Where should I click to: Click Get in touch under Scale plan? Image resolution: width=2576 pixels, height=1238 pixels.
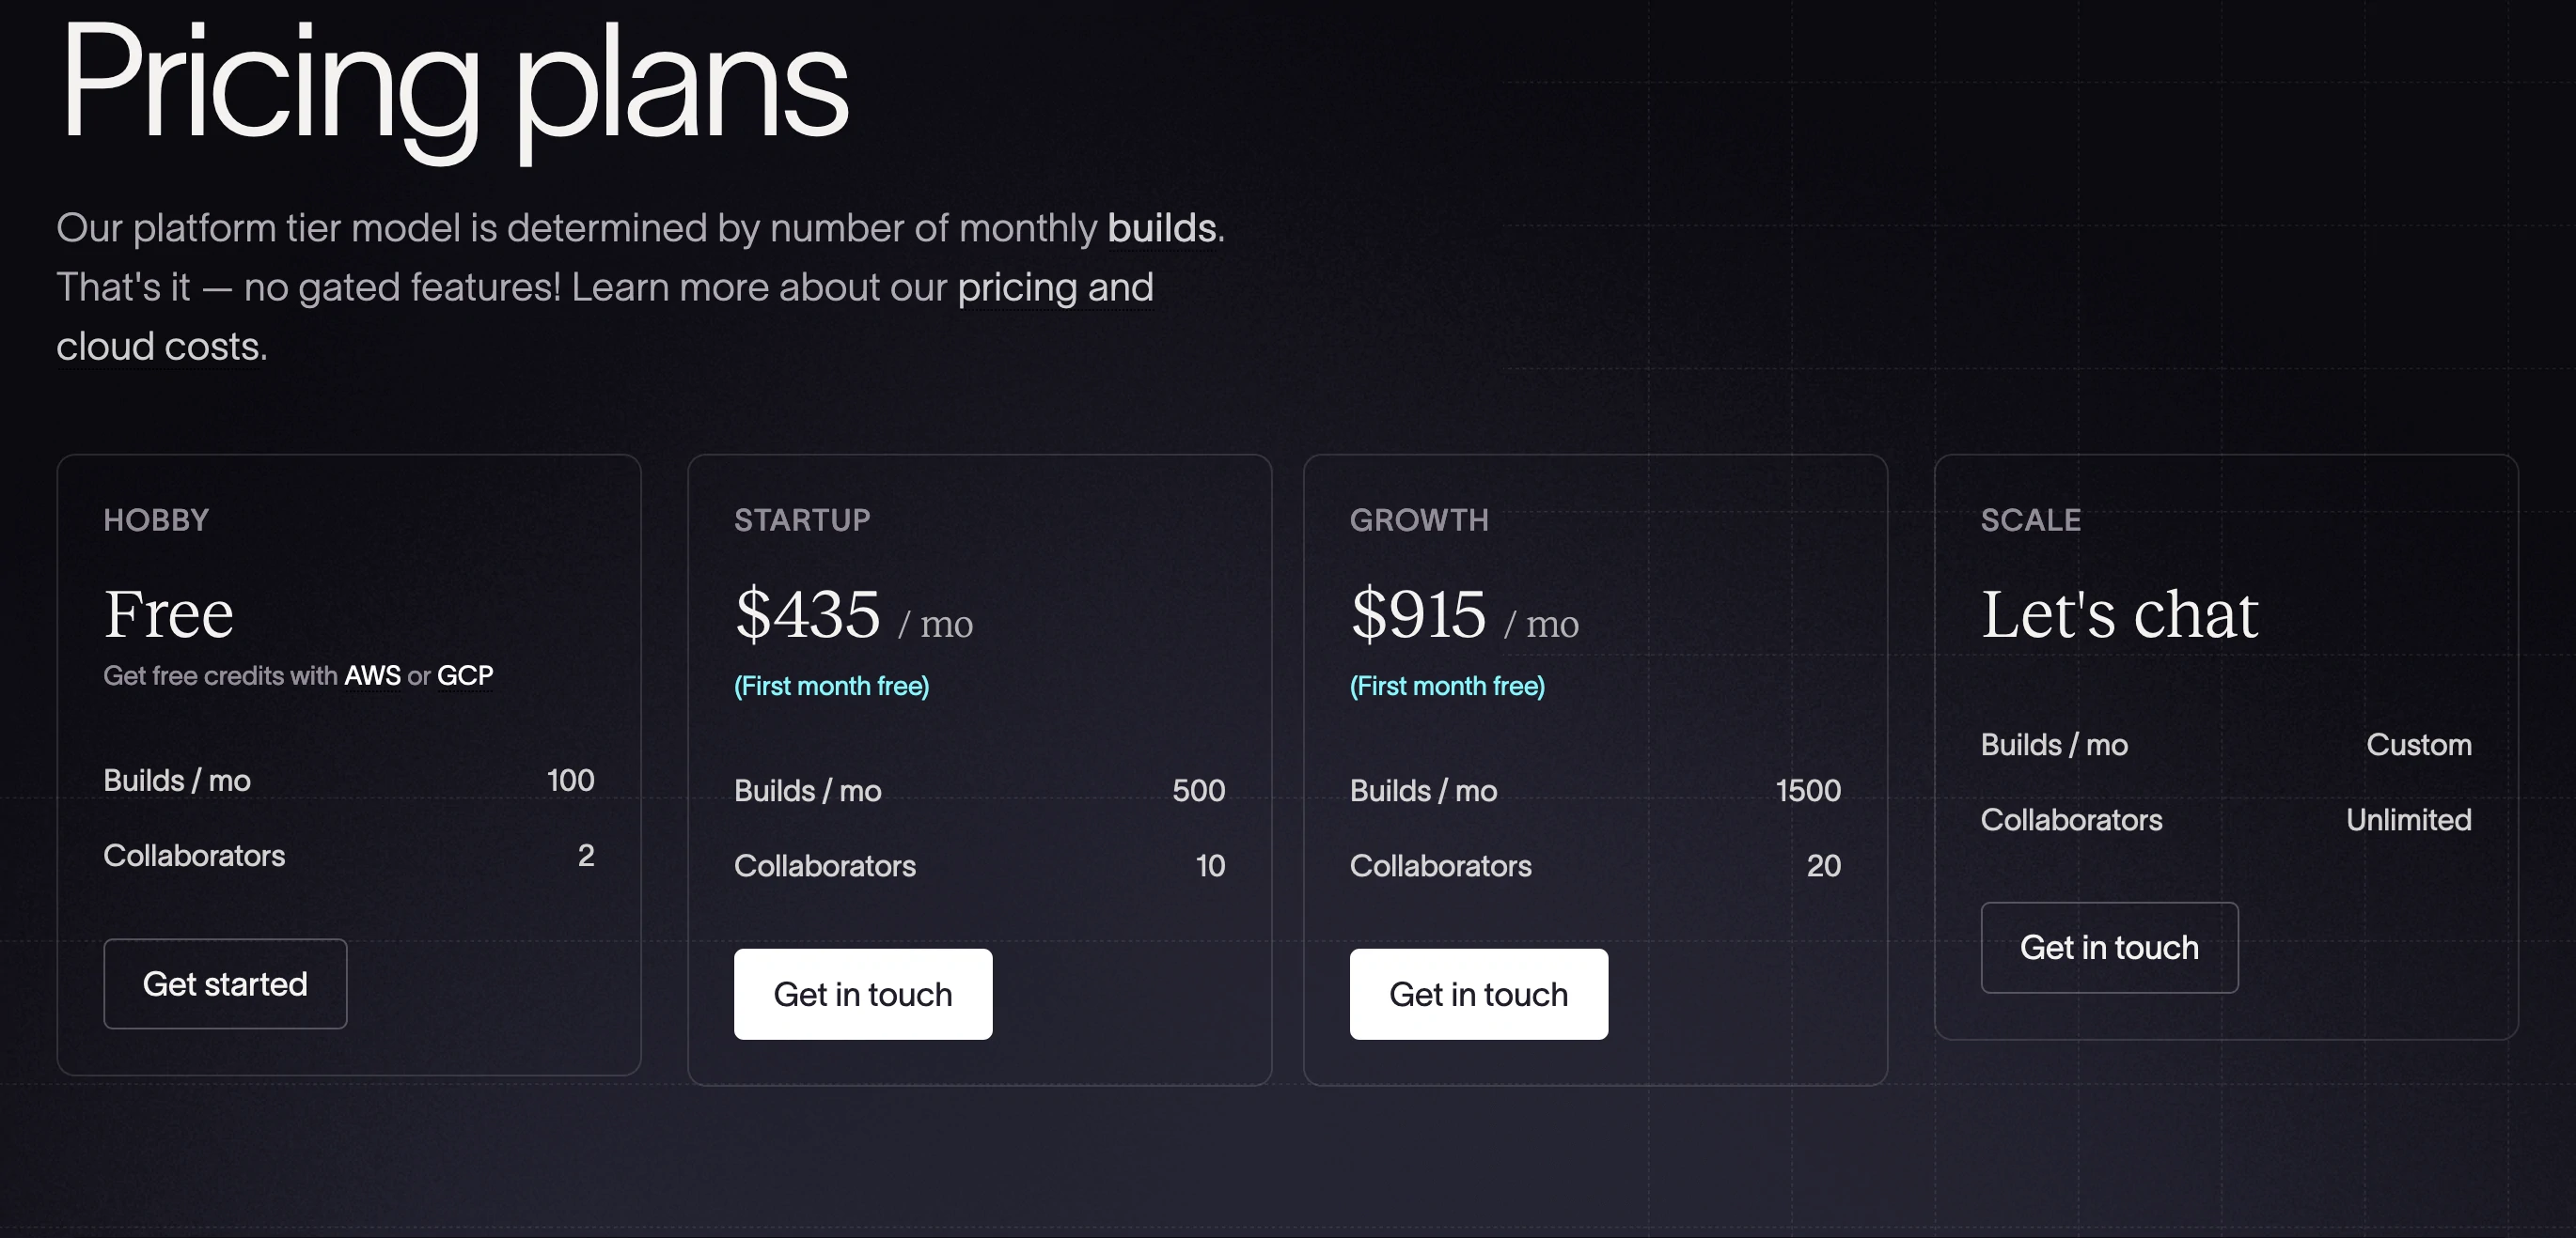pyautogui.click(x=2108, y=947)
